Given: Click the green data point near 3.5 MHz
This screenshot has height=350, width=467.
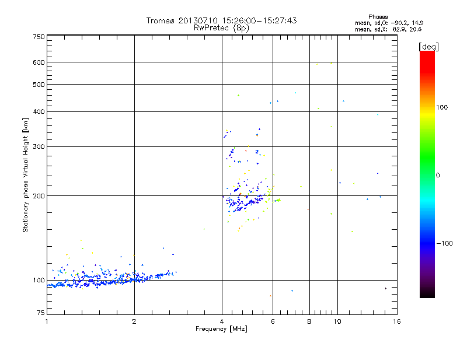Looking at the screenshot, I should point(204,229).
